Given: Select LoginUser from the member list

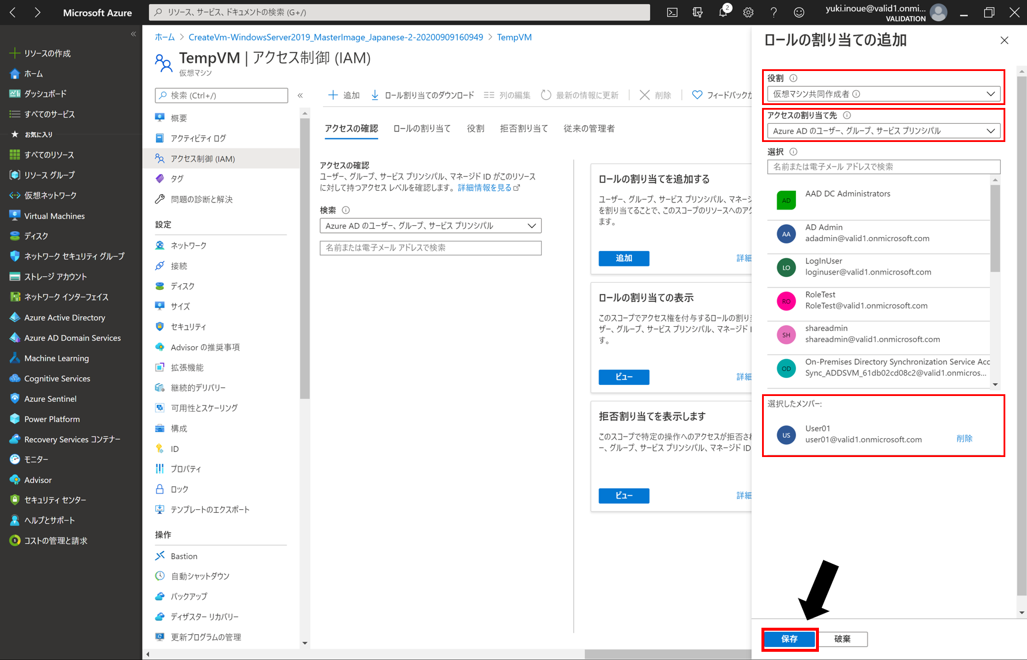Looking at the screenshot, I should click(878, 267).
